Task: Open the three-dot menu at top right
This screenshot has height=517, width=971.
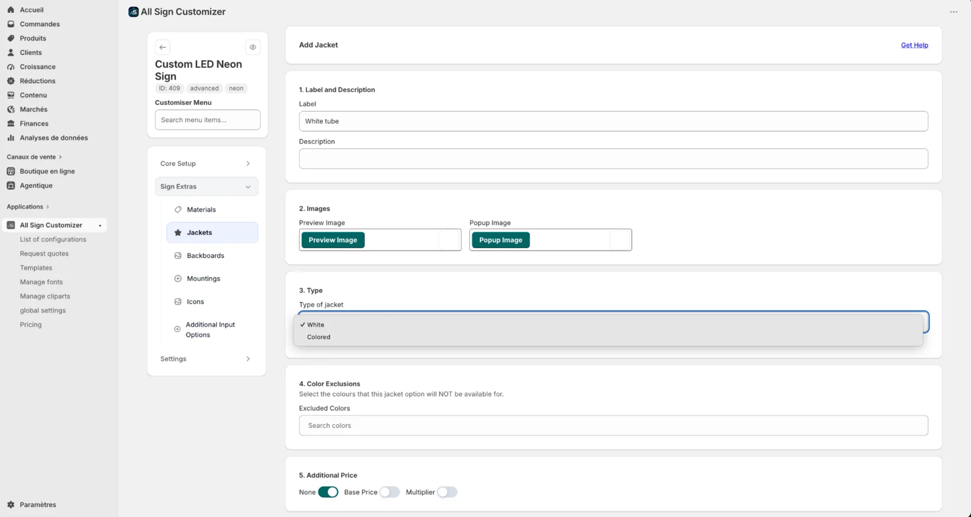Action: (x=953, y=12)
